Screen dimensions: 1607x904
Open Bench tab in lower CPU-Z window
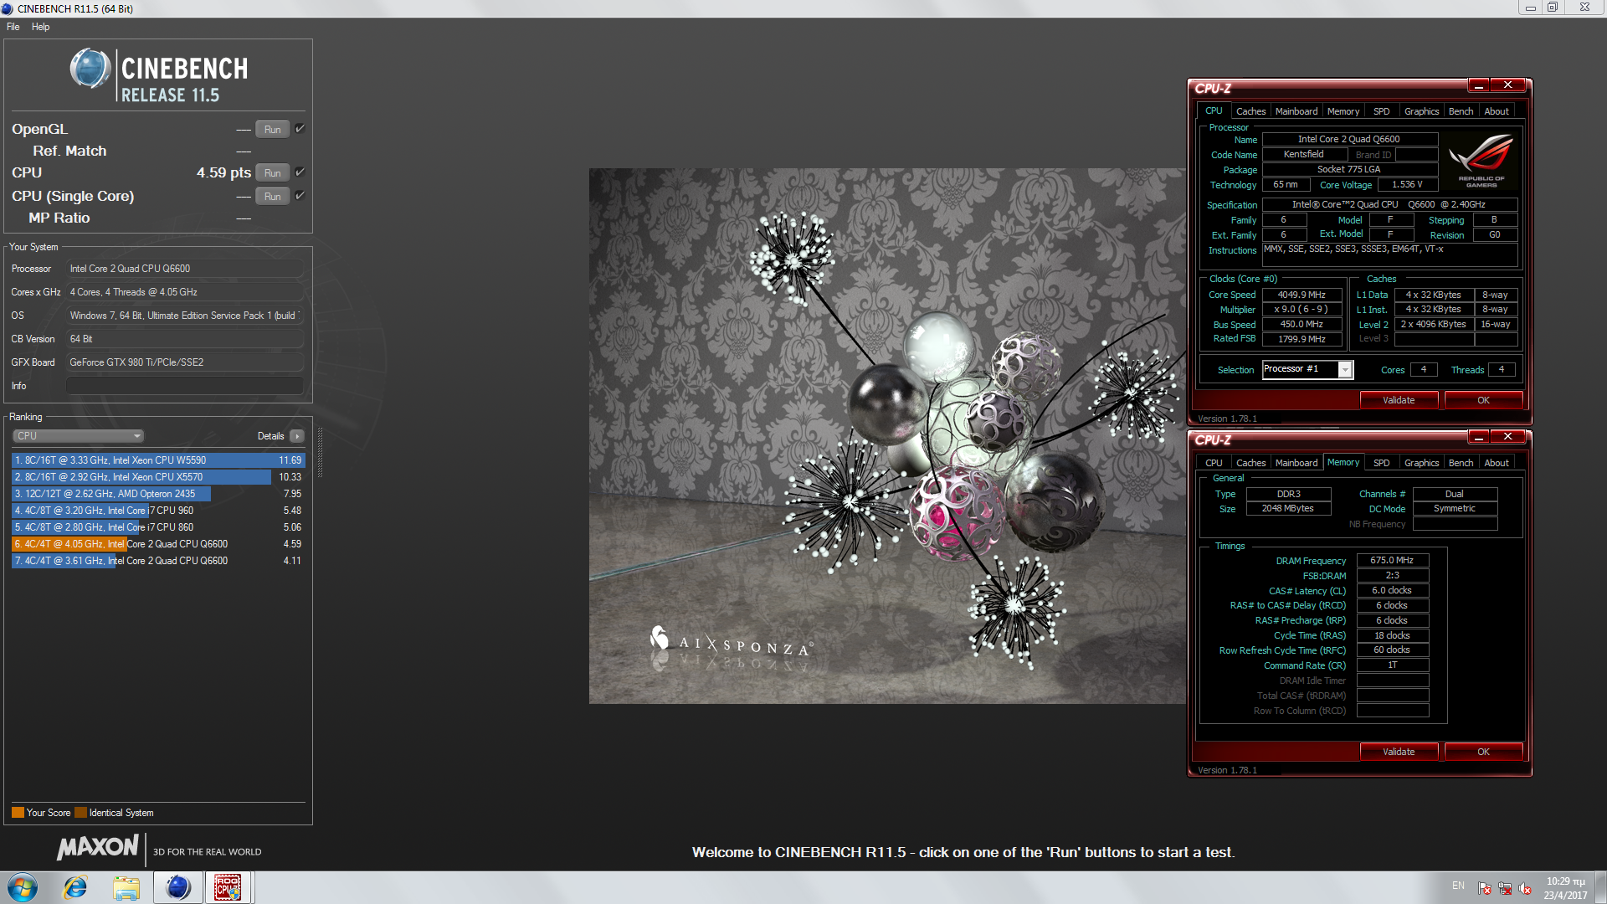point(1461,463)
